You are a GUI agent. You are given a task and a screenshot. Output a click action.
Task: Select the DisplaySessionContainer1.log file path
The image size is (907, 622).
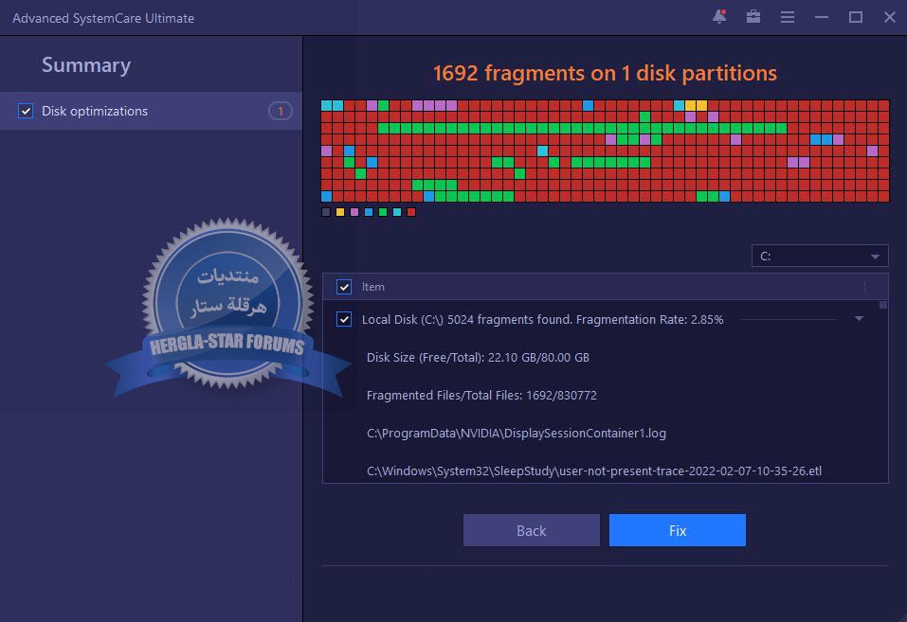[517, 433]
